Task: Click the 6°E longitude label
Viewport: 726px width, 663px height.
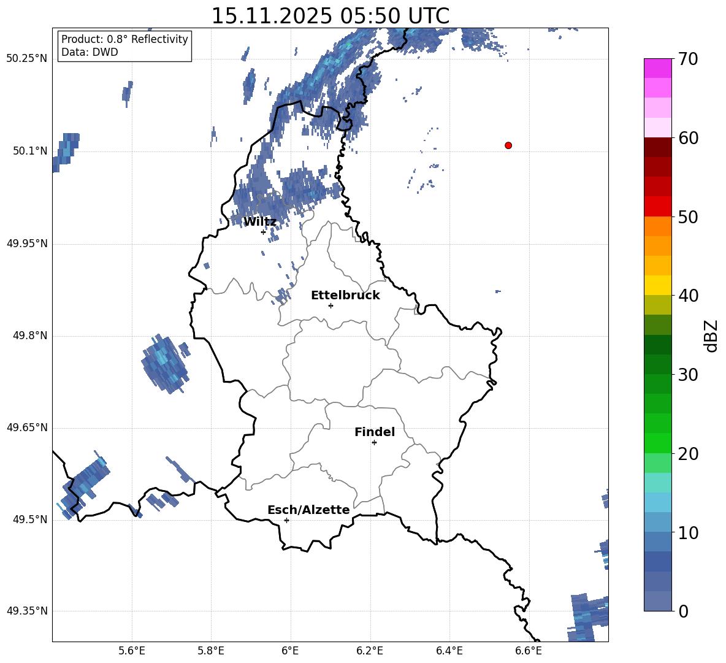Action: (x=290, y=651)
